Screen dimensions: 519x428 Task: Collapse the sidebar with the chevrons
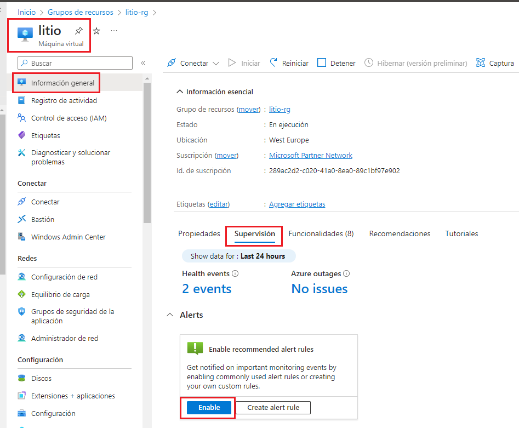(144, 62)
